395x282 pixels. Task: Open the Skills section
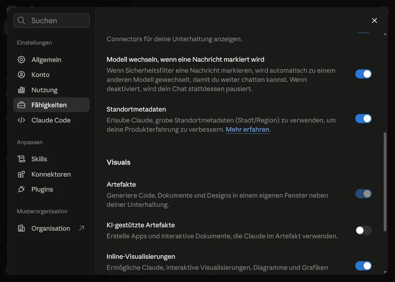pos(51,159)
